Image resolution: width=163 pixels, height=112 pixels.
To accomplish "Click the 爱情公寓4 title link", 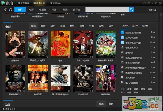I will (15, 16).
